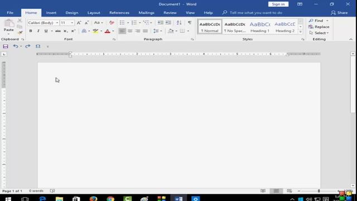357x201 pixels.
Task: Click Replace in Editing group
Action: pos(319,27)
